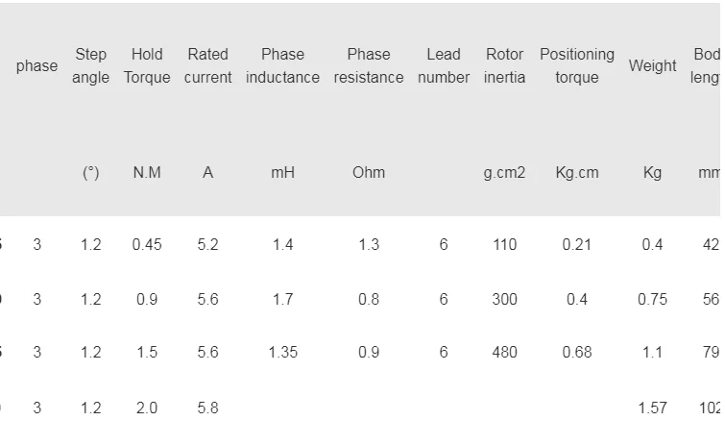725x445 pixels.
Task: Select the 5.8 rated current cell
Action: click(x=207, y=408)
